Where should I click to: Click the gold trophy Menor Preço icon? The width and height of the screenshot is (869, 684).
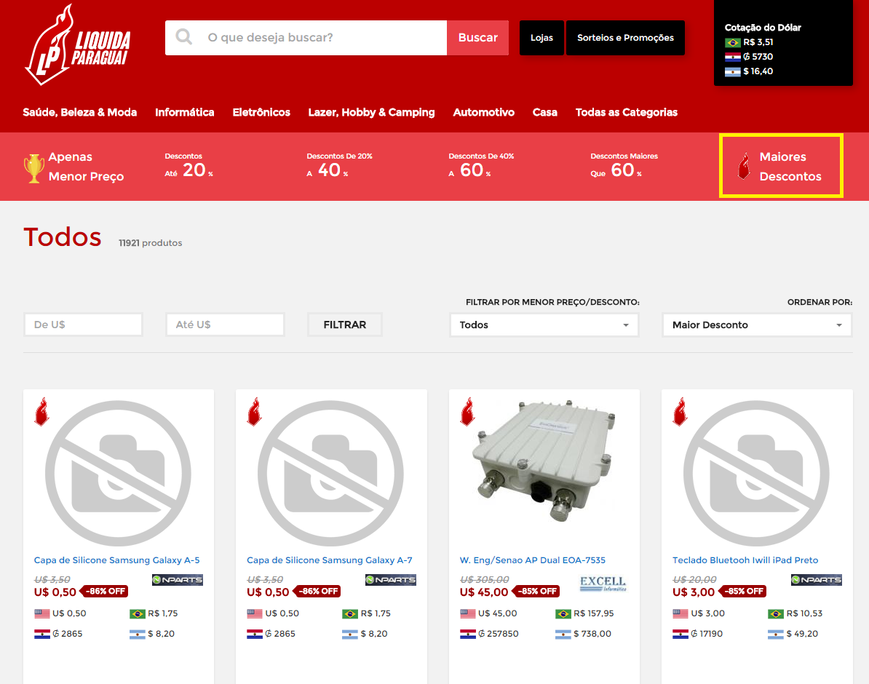pyautogui.click(x=33, y=167)
